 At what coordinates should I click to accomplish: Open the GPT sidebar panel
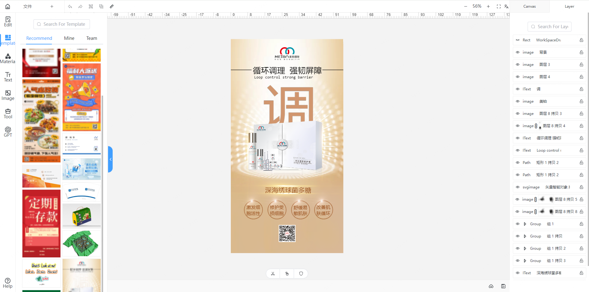8,132
